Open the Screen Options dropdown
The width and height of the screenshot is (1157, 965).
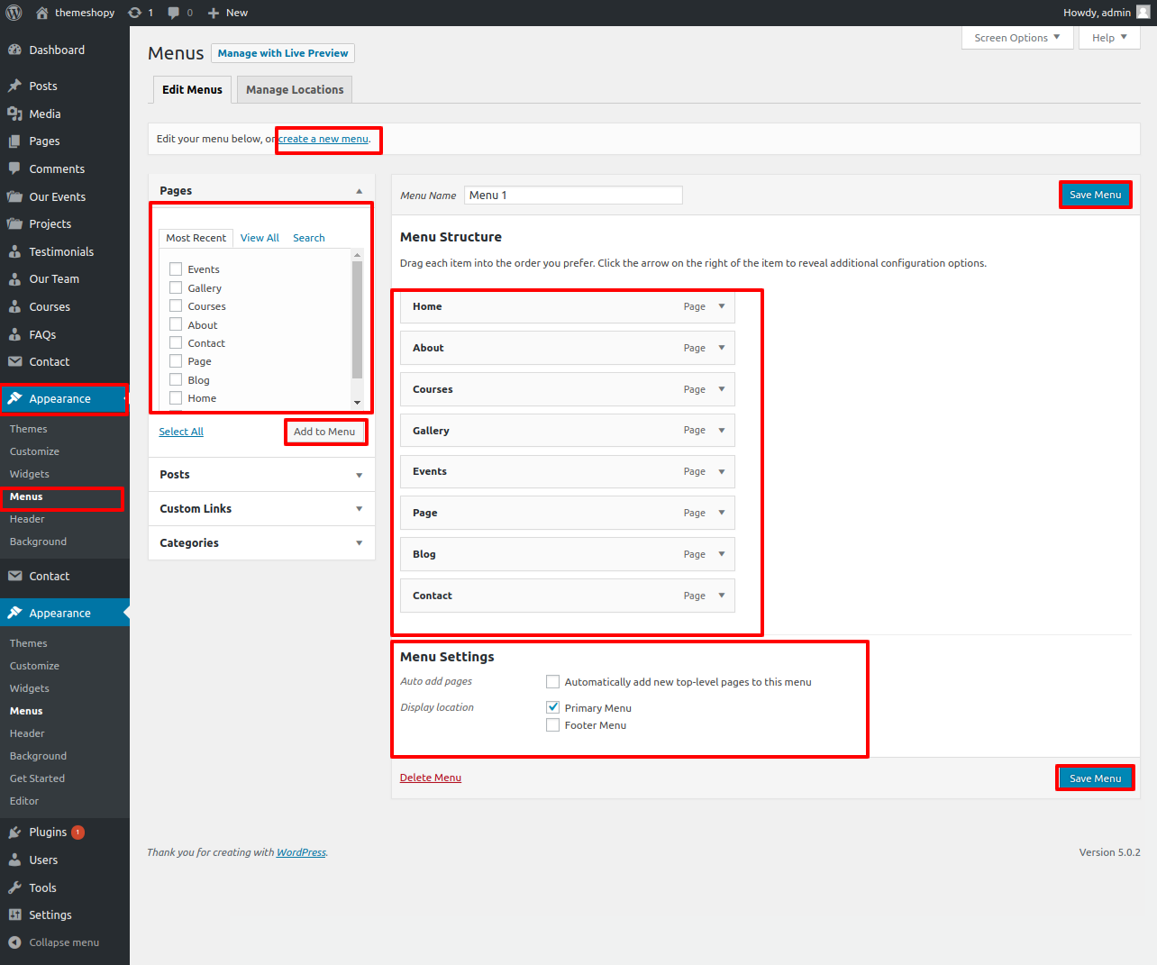pos(1016,38)
